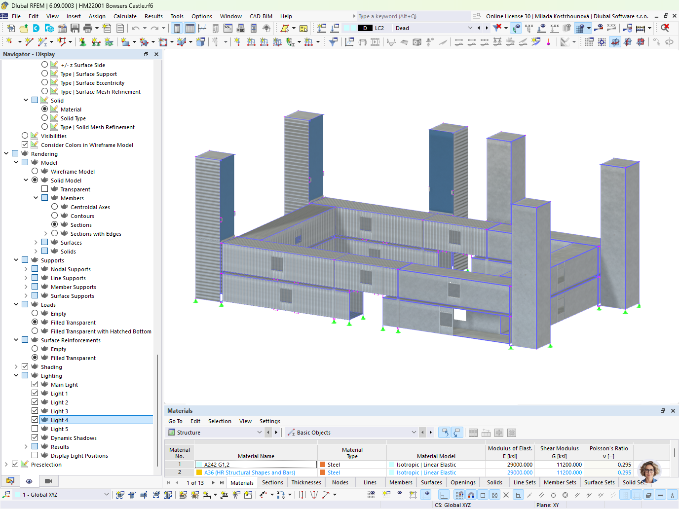
Task: Open the Basic Objects dropdown in Materials panel
Action: pyautogui.click(x=414, y=432)
